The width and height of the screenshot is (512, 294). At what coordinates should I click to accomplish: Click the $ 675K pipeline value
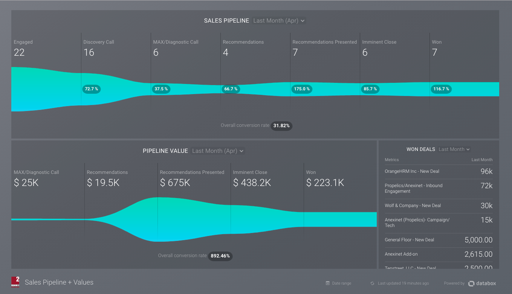point(175,183)
